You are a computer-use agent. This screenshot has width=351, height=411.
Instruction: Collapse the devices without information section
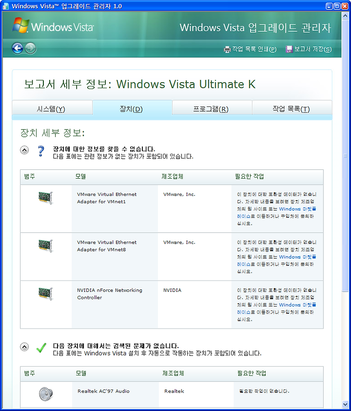click(24, 150)
